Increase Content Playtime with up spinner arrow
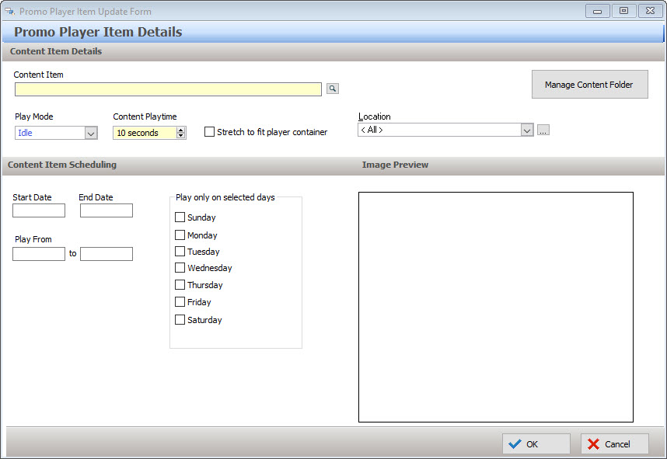This screenshot has height=459, width=667. pyautogui.click(x=181, y=130)
